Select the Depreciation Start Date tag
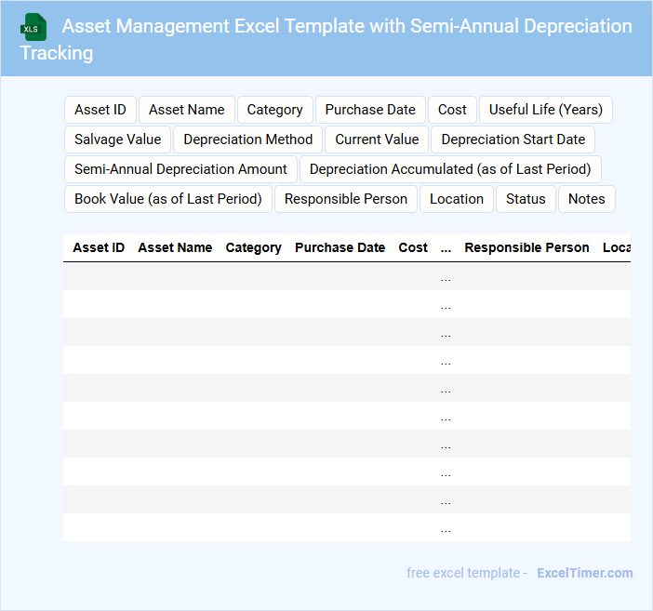 pyautogui.click(x=513, y=139)
